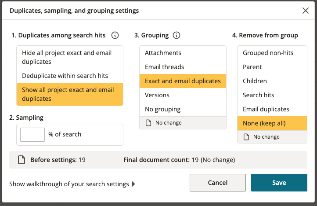Click document icon under the Grouping list
The height and width of the screenshot is (206, 317).
click(x=148, y=123)
